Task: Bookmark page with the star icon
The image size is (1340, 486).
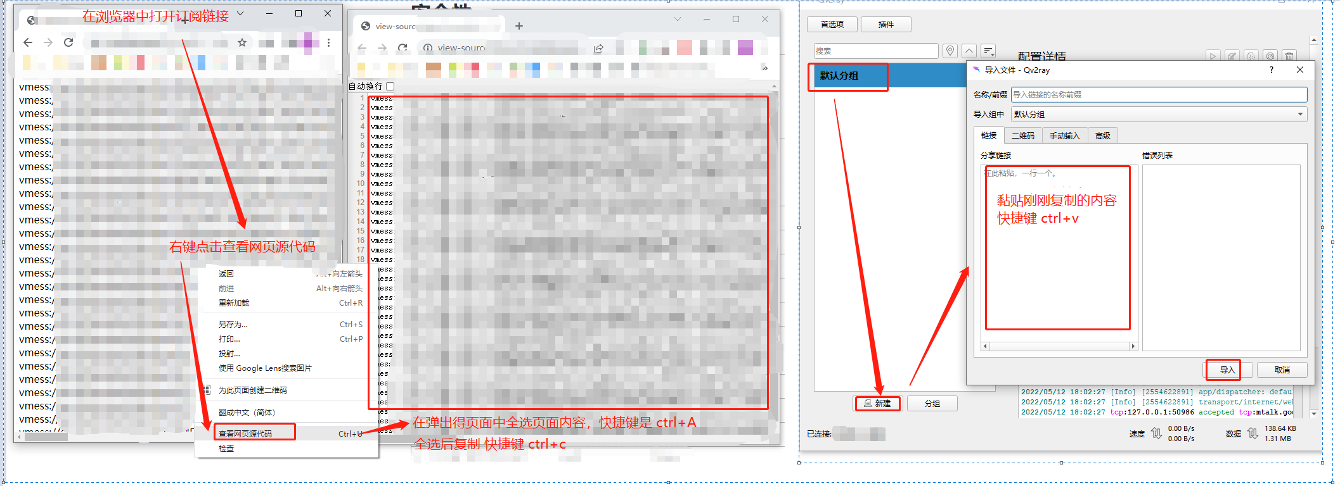Action: pos(242,42)
